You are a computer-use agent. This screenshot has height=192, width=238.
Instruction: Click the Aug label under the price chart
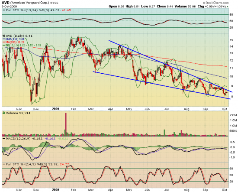tap(187, 109)
